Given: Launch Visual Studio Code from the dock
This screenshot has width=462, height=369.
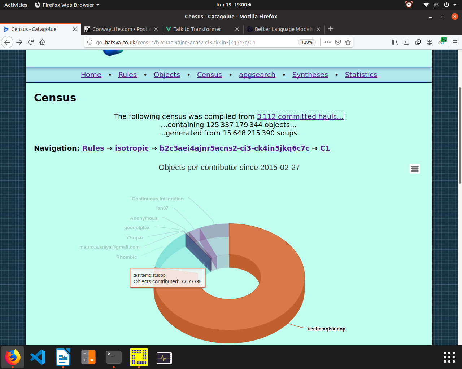Looking at the screenshot, I should click(x=38, y=357).
